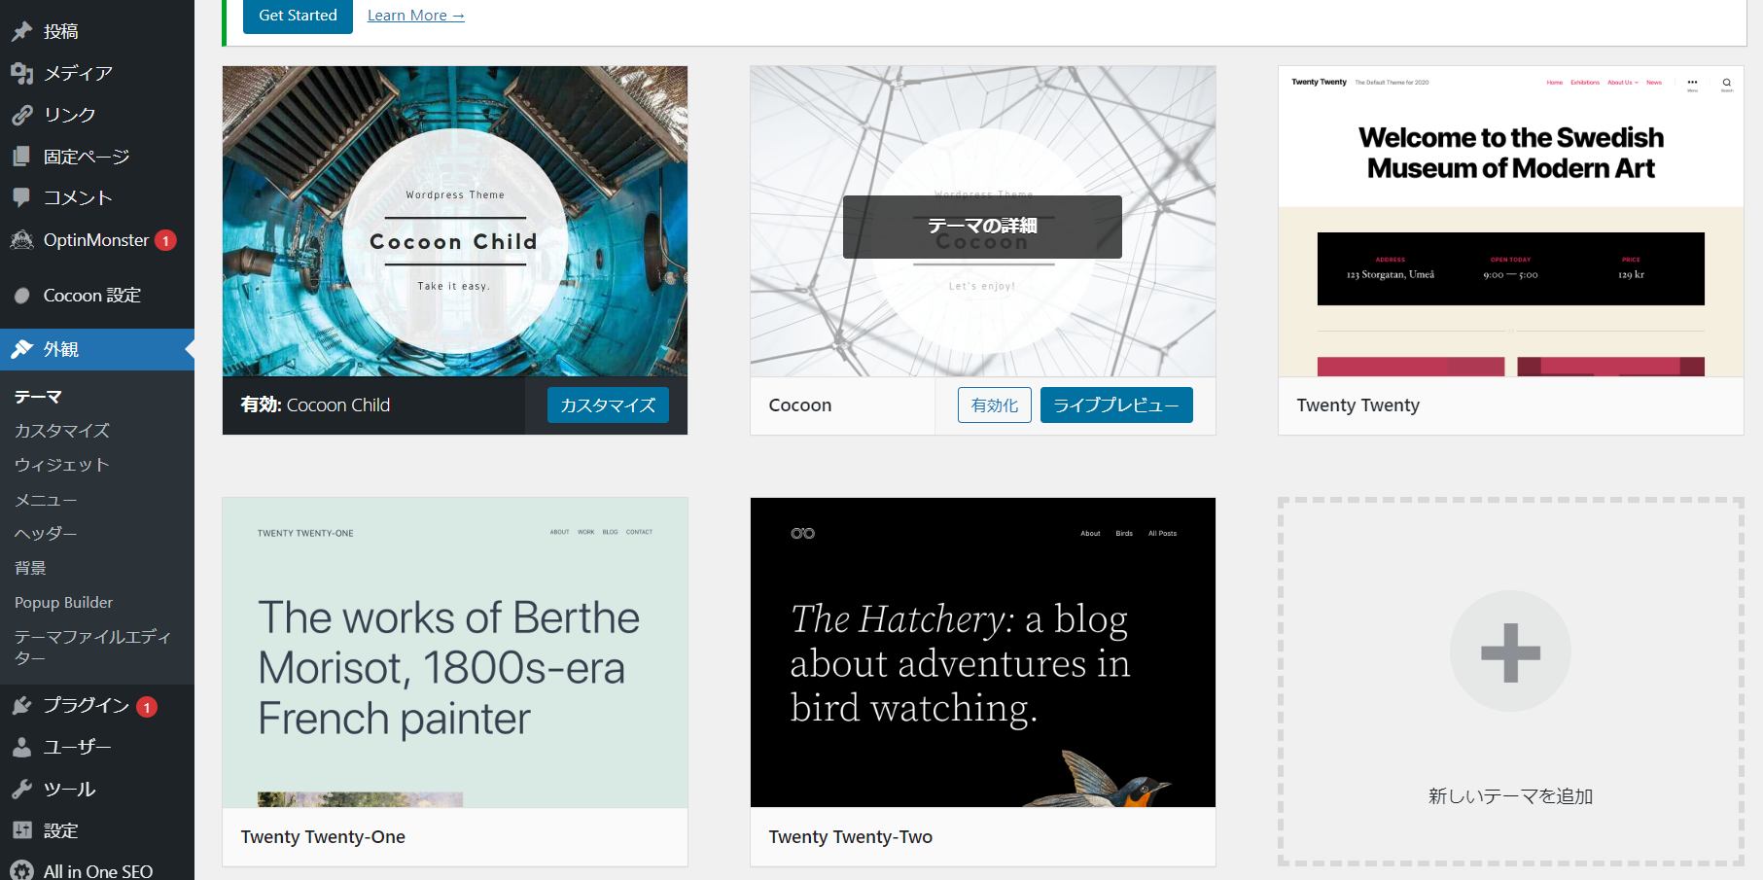Click the Twenty Twenty theme name
This screenshot has width=1763, height=880.
[1358, 405]
